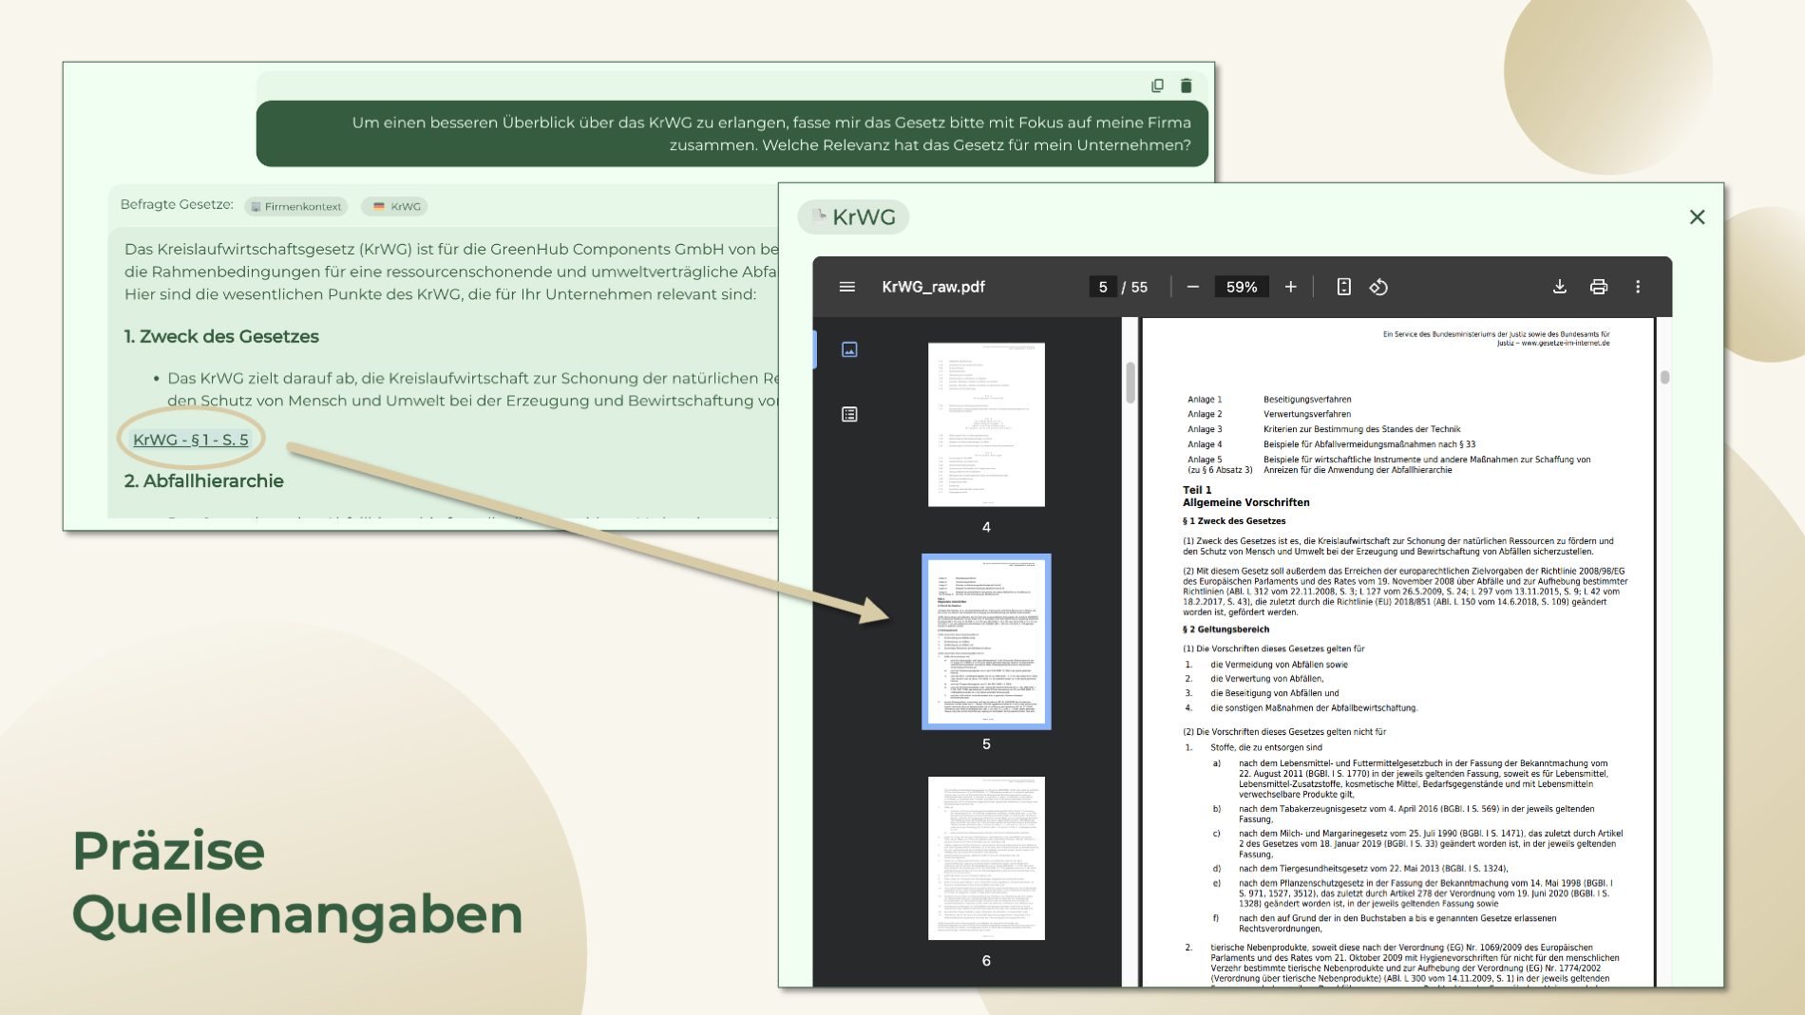Click the 'Befragte Gesetze:' label
Image resolution: width=1805 pixels, height=1015 pixels.
point(177,204)
